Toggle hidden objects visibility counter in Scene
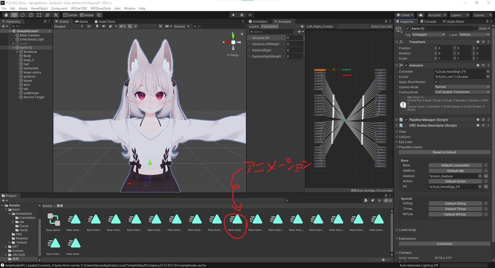The height and width of the screenshot is (268, 495). click(122, 26)
